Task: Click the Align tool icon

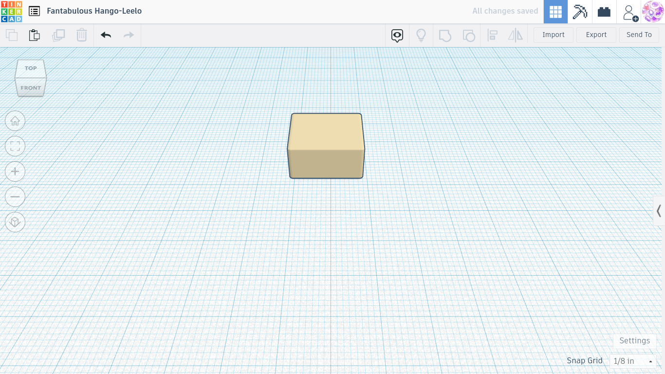Action: pyautogui.click(x=492, y=35)
